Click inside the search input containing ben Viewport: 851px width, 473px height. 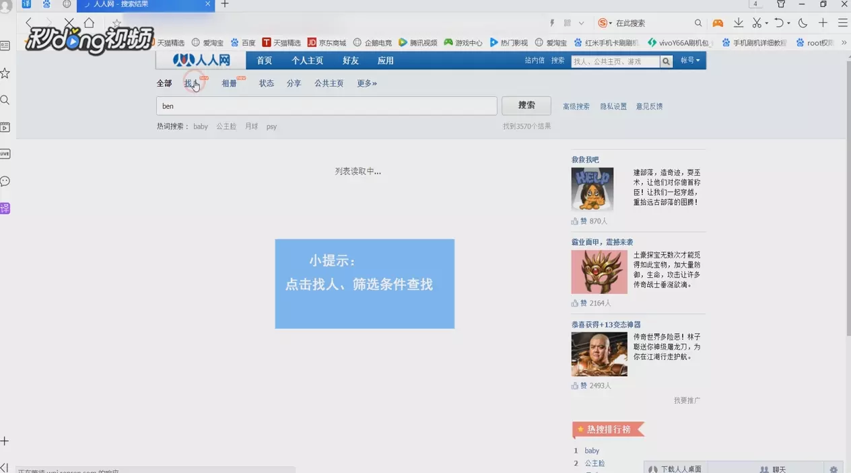(x=326, y=106)
